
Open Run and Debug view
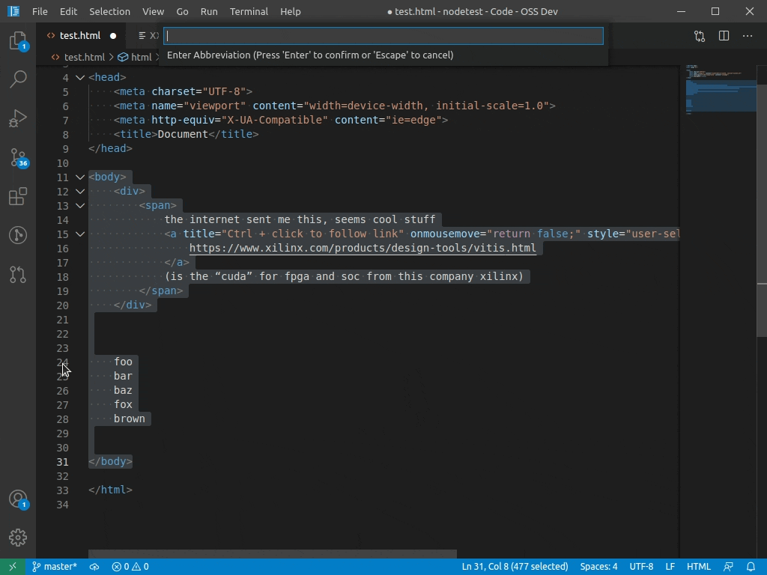coord(18,118)
